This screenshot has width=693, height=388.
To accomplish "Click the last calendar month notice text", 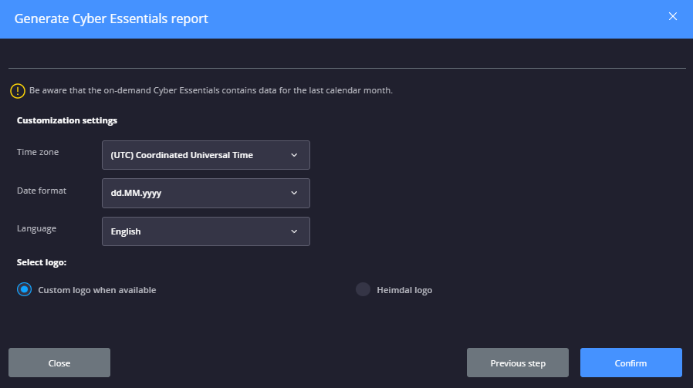I will [211, 90].
